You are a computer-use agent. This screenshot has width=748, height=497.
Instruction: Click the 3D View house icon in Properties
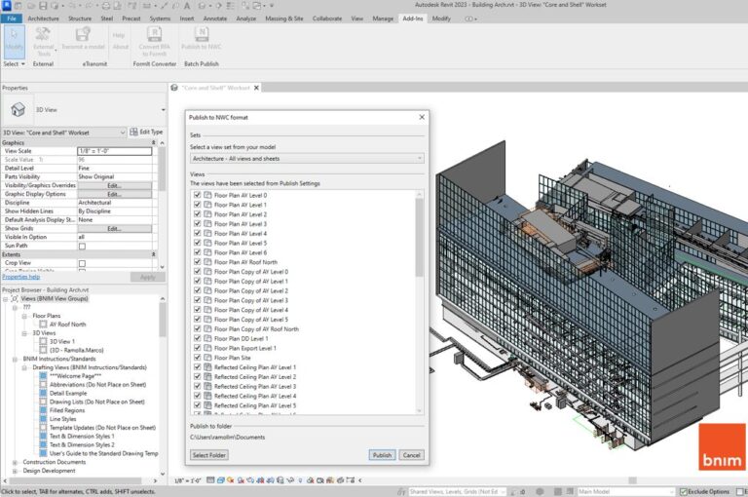click(19, 110)
